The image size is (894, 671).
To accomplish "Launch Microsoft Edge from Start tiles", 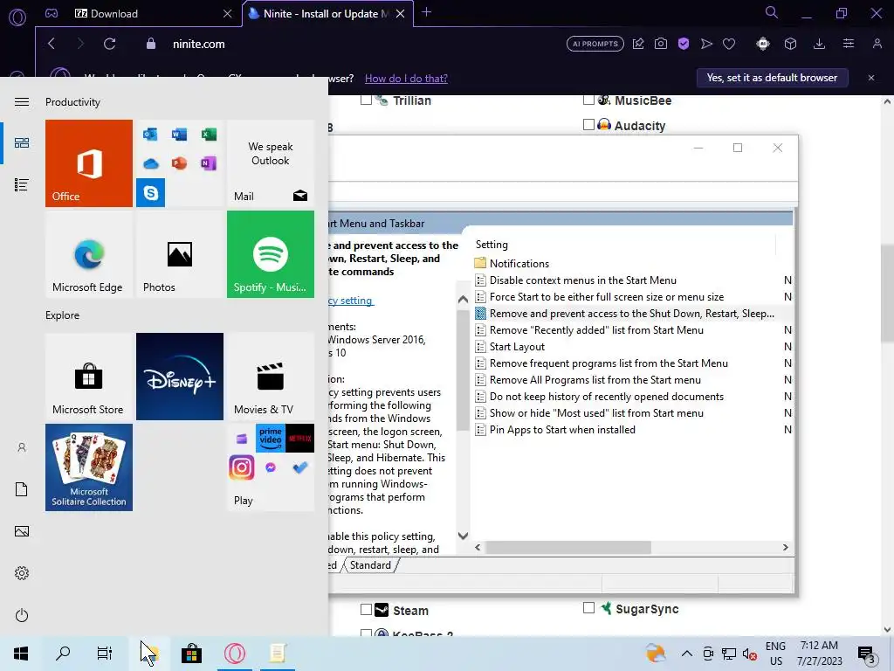I will [89, 254].
